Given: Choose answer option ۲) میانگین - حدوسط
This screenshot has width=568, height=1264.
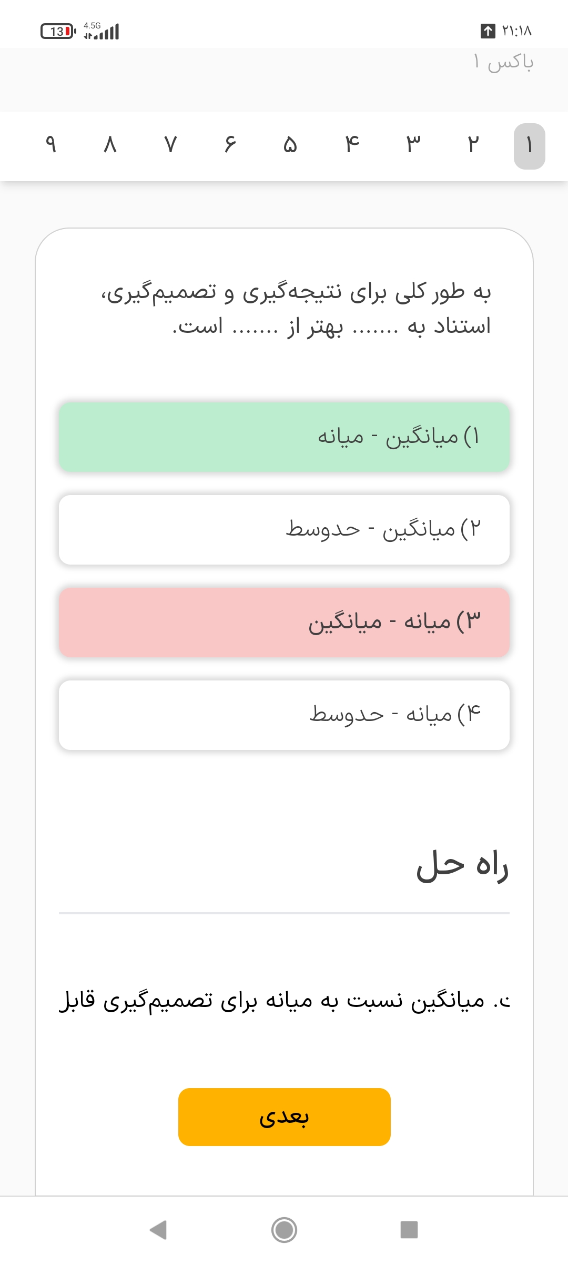Looking at the screenshot, I should click(x=284, y=529).
